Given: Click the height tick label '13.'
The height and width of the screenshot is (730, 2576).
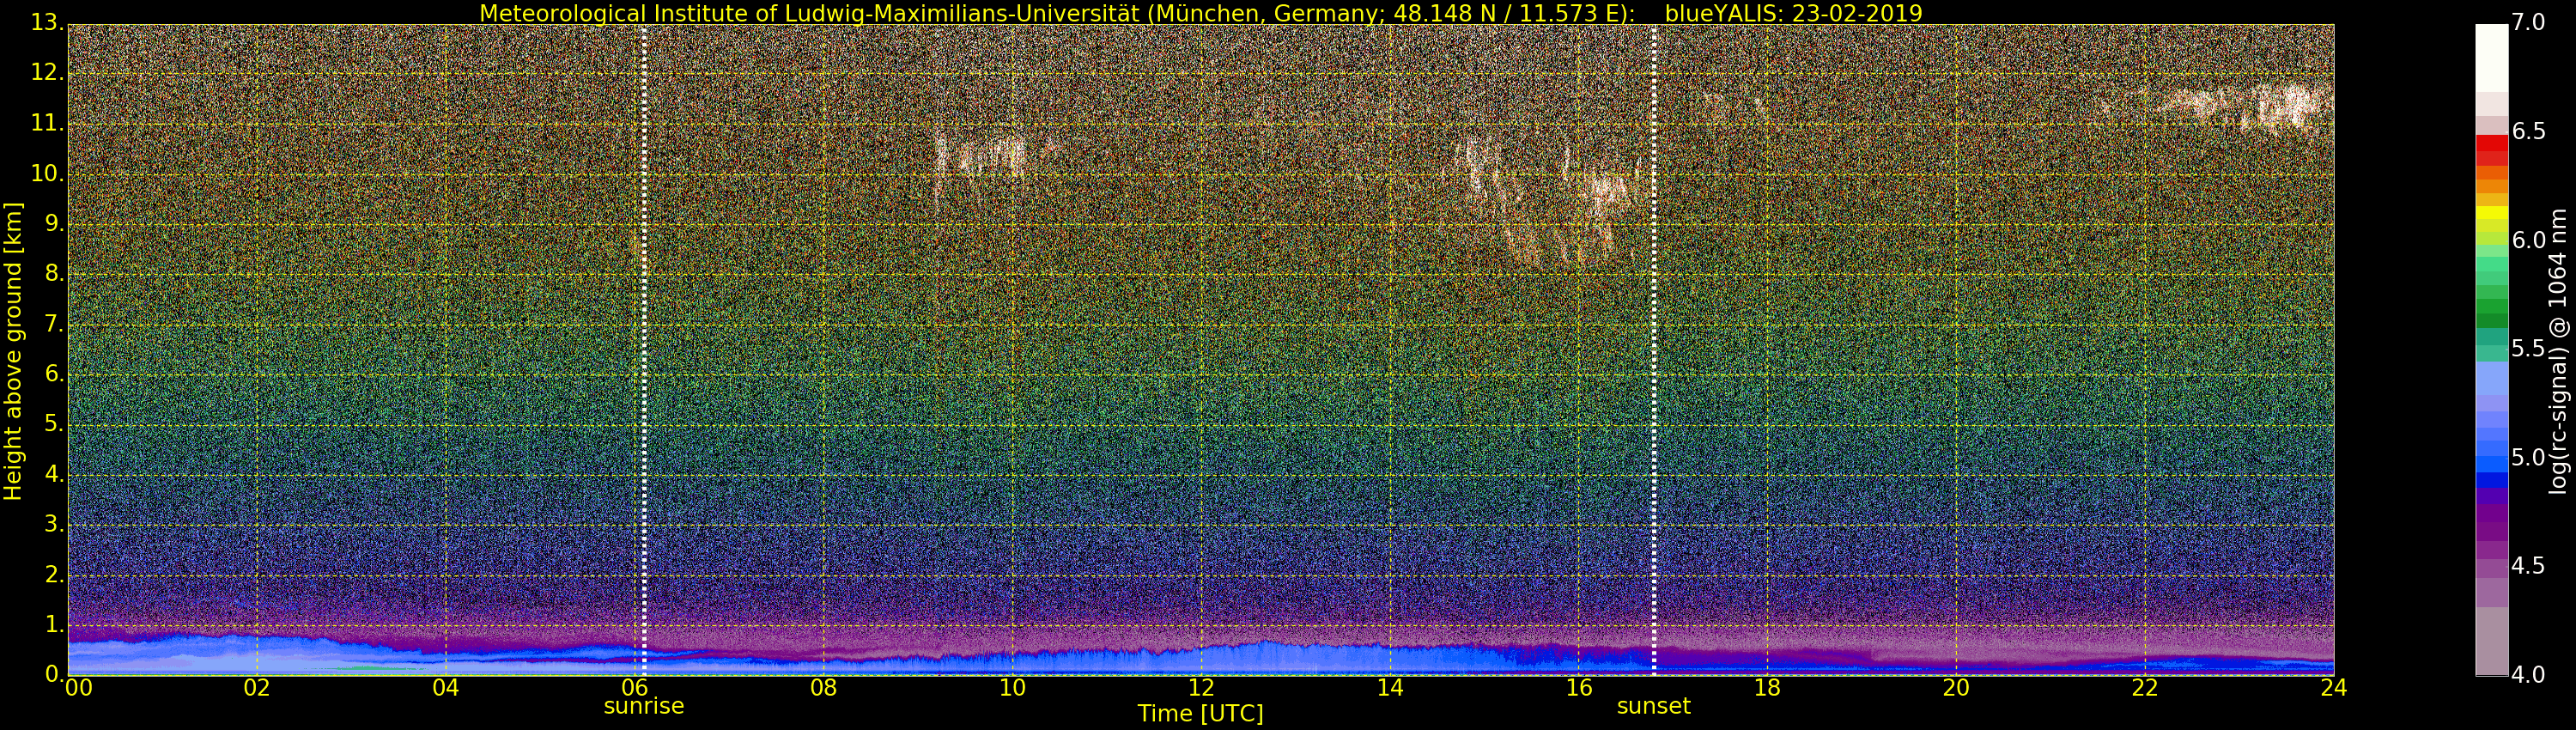Looking at the screenshot, I should click(x=47, y=23).
